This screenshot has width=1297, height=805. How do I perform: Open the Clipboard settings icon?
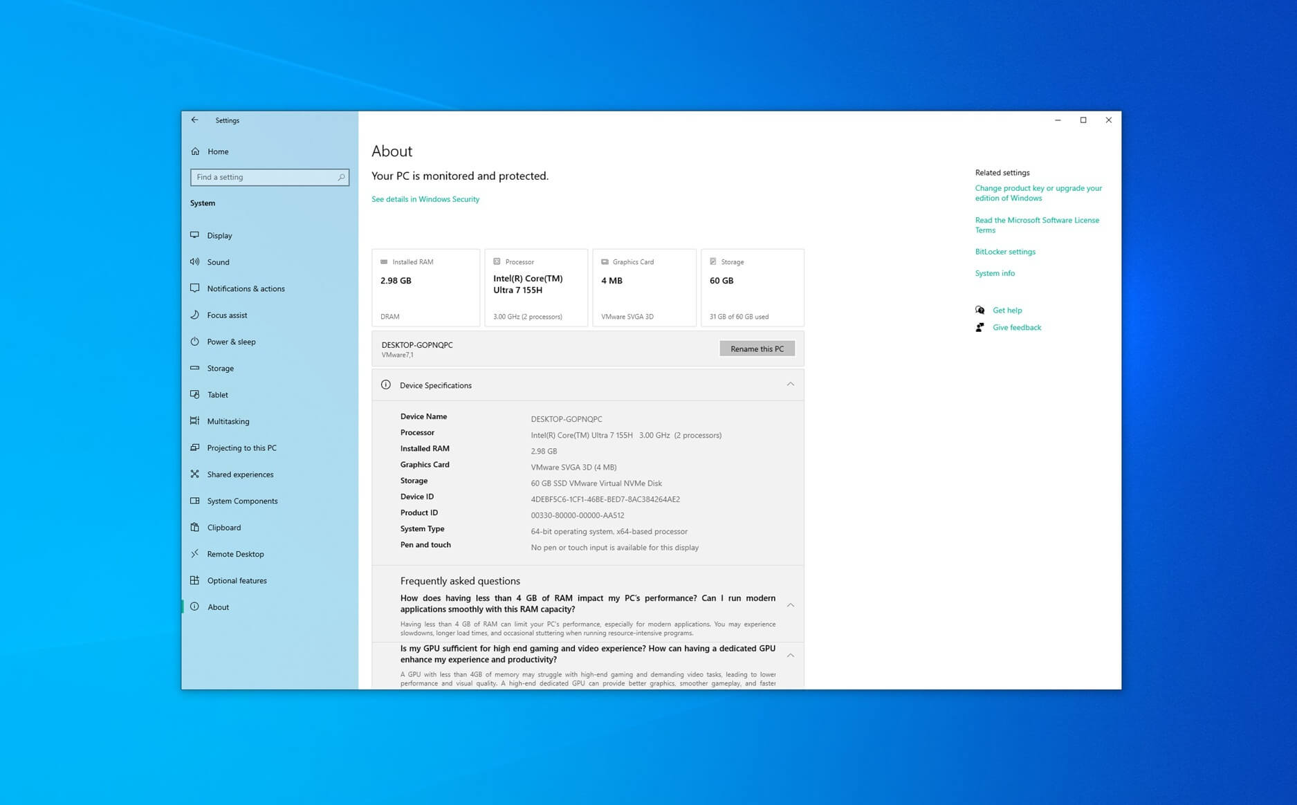[x=196, y=527]
